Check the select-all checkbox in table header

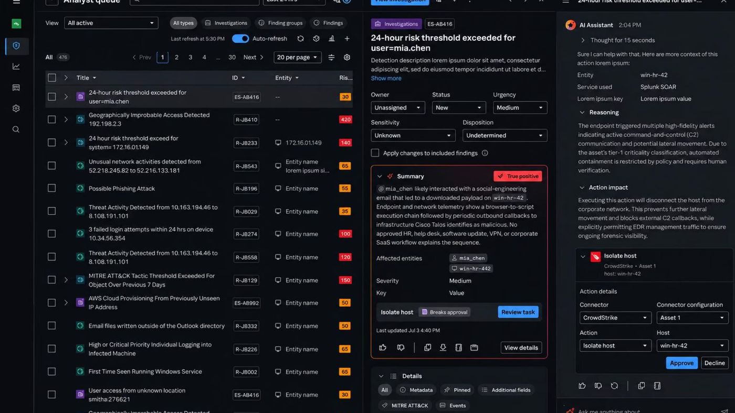(52, 78)
